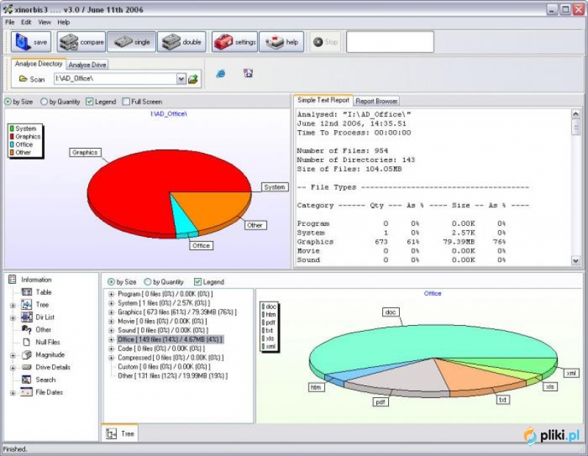The height and width of the screenshot is (456, 588).
Task: Browse for folder with green arrow icon
Action: pyautogui.click(x=193, y=79)
